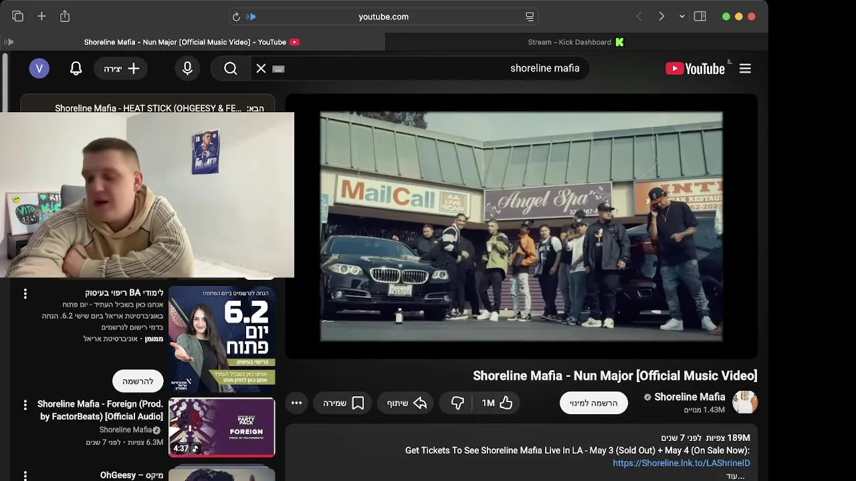856x481 pixels.
Task: Open options menu for Foreign video
Action: coord(25,405)
